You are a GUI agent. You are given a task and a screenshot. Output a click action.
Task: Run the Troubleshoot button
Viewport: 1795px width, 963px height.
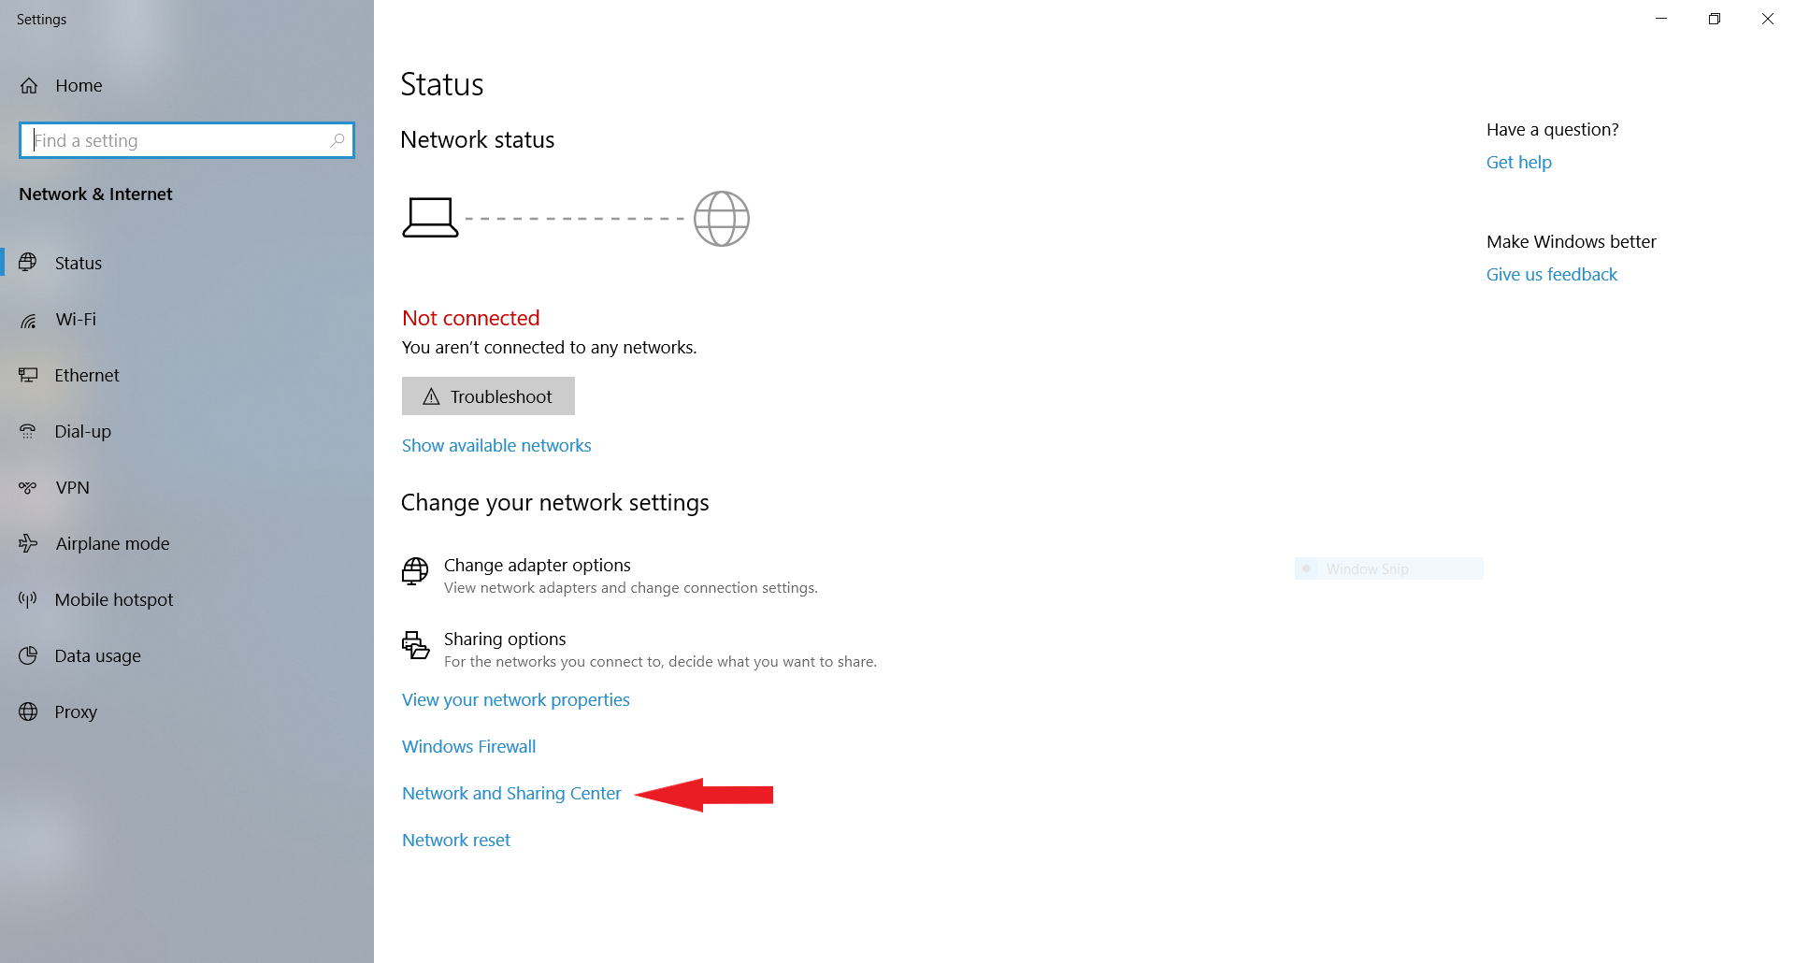tap(488, 396)
